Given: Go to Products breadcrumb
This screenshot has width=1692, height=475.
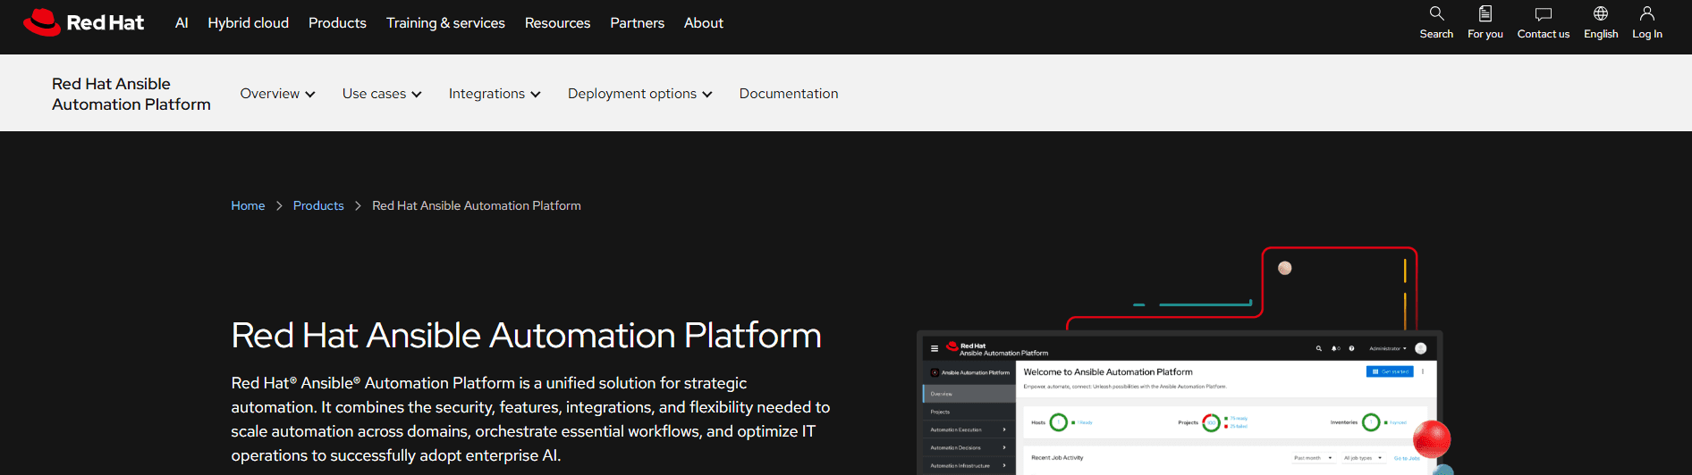Looking at the screenshot, I should (x=318, y=205).
